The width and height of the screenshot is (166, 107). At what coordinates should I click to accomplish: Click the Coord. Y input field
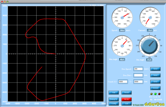pyautogui.click(x=138, y=82)
